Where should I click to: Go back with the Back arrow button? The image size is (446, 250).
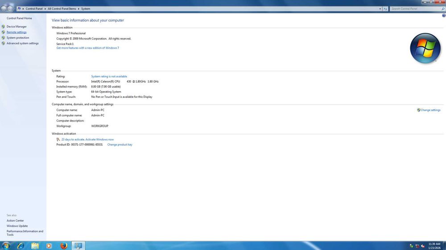coord(4,8)
